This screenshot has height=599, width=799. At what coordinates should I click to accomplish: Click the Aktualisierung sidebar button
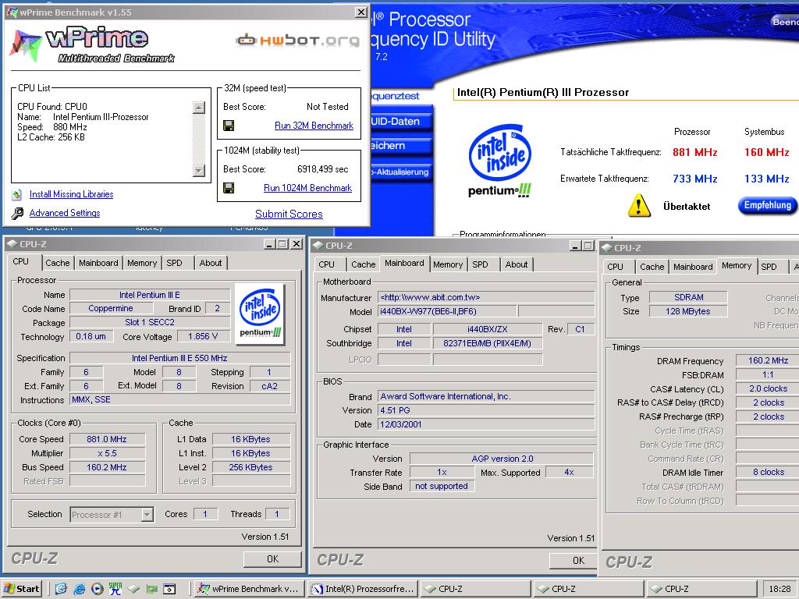pos(401,172)
